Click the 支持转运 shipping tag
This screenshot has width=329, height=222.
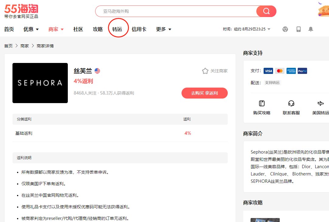click(x=272, y=83)
